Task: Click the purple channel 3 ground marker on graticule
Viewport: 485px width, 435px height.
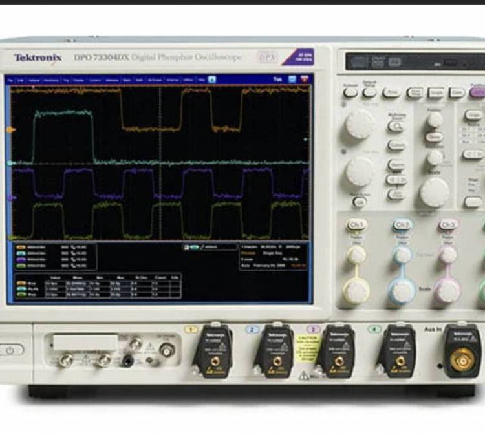Action: coord(12,198)
